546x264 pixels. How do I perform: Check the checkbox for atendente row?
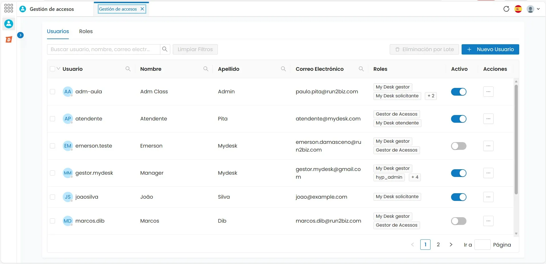tap(52, 119)
